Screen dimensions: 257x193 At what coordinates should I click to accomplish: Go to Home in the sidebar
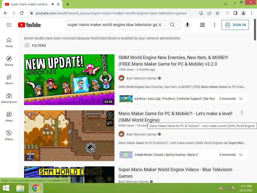pos(9,42)
